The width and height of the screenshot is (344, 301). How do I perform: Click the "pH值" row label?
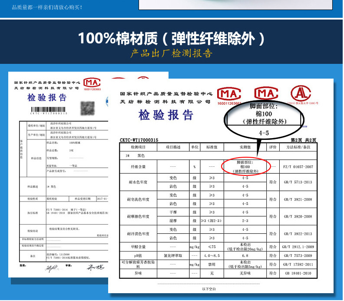[138, 255]
